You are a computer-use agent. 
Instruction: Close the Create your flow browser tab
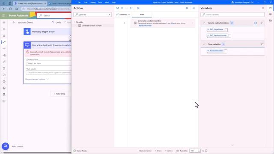45,3
